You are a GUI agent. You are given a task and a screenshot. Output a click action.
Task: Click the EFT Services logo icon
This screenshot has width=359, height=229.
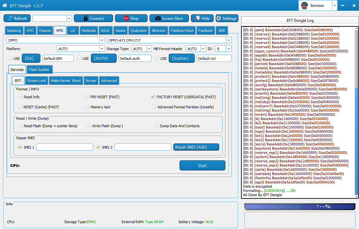pyautogui.click(x=304, y=6)
